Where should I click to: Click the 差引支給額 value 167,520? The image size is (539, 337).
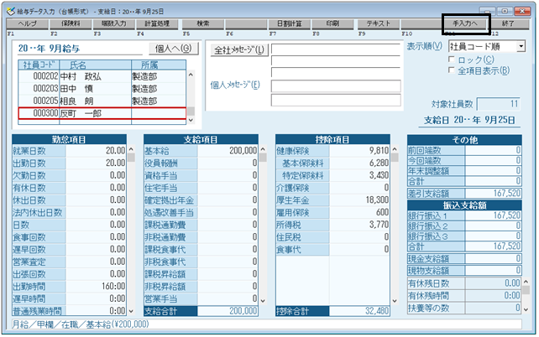[x=494, y=193]
